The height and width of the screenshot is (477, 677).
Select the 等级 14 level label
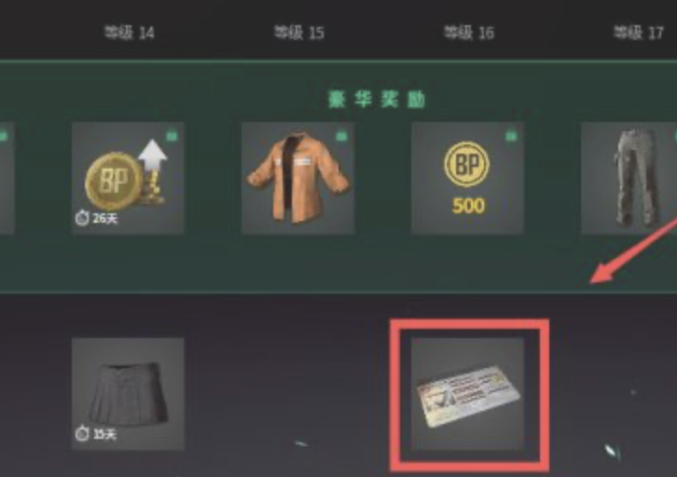click(130, 33)
